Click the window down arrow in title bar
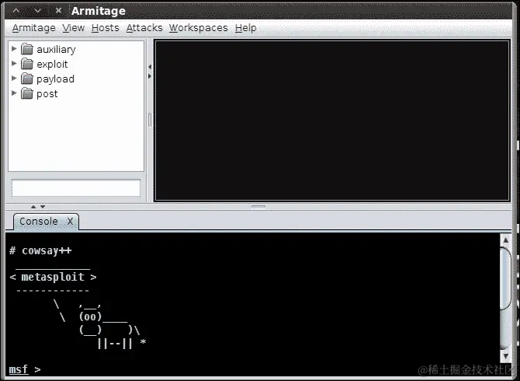Image resolution: width=520 pixels, height=381 pixels. (37, 11)
